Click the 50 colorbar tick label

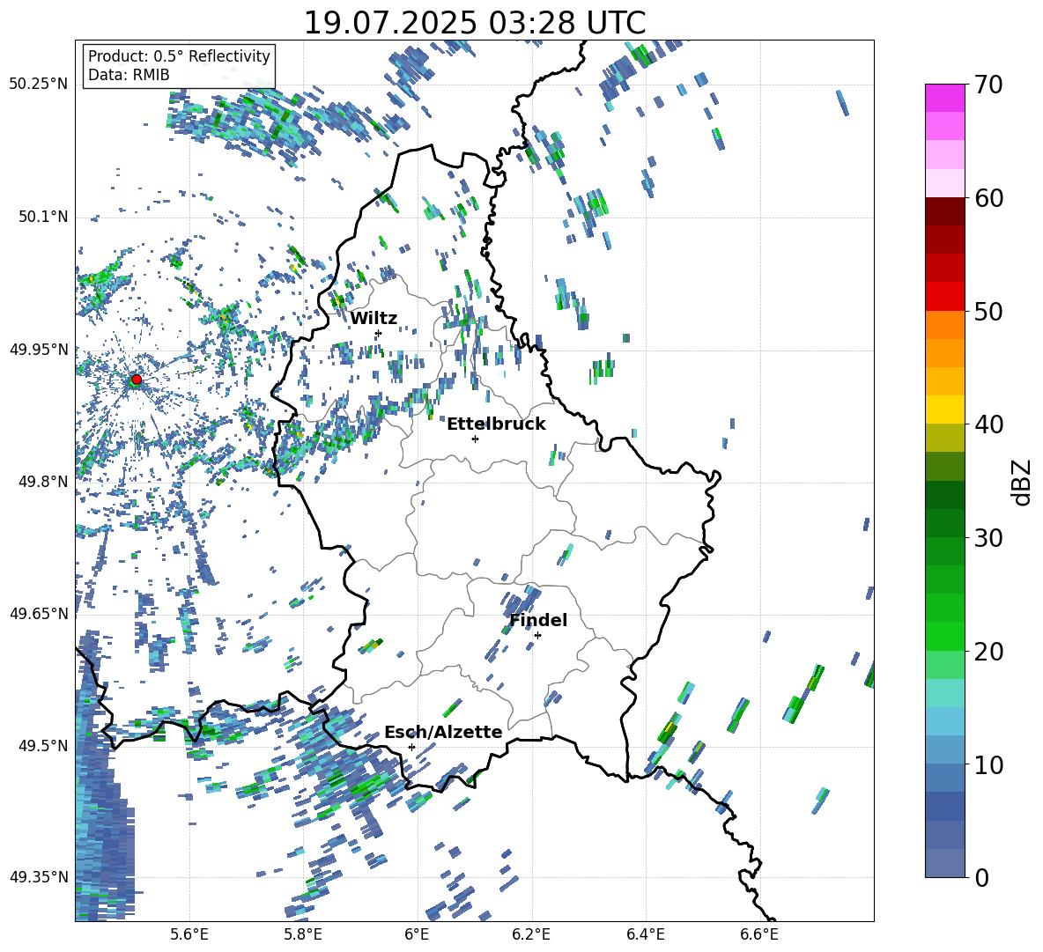(x=988, y=312)
